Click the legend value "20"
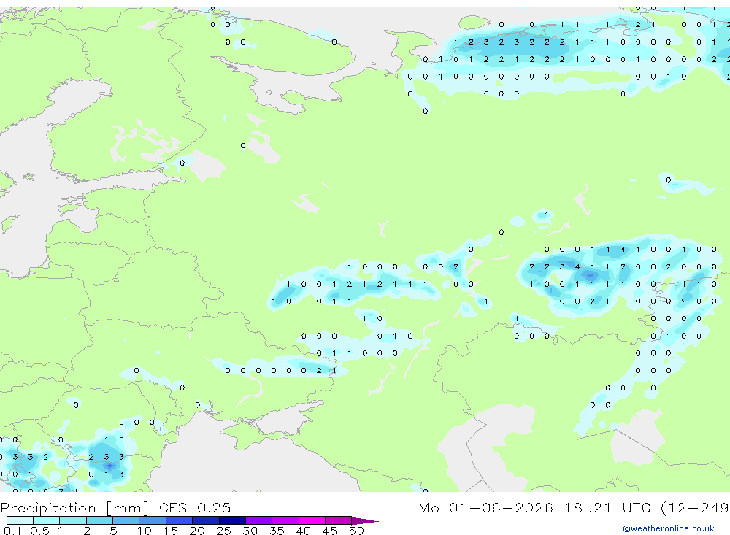Viewport: 730px width, 535px height. (x=197, y=531)
